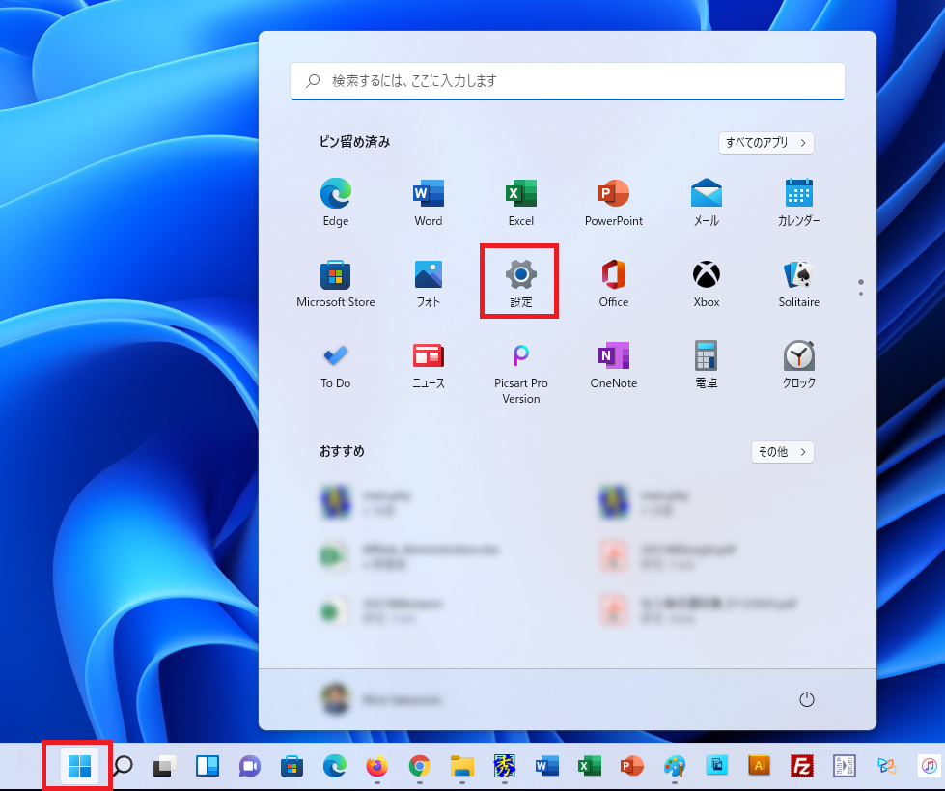This screenshot has width=945, height=791.
Task: Launch Excel from pinned apps
Action: click(521, 202)
